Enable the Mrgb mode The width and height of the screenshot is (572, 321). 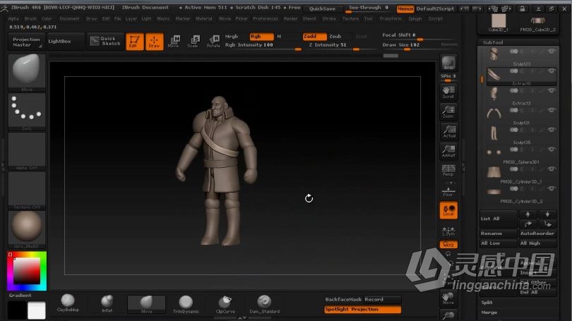pyautogui.click(x=232, y=36)
